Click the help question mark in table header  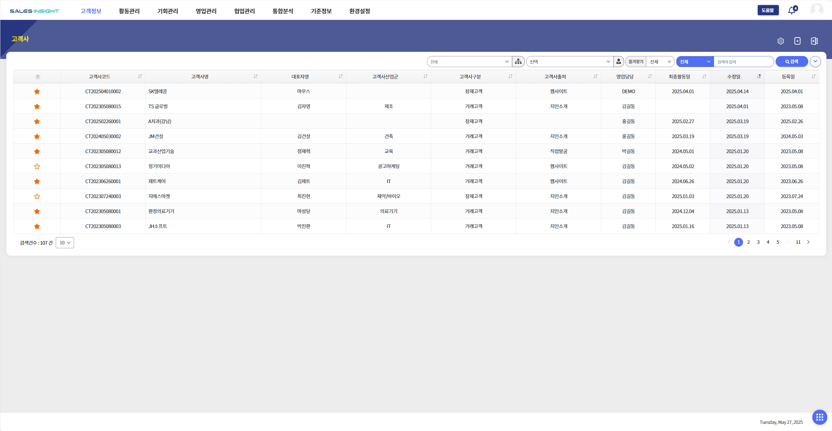(38, 77)
